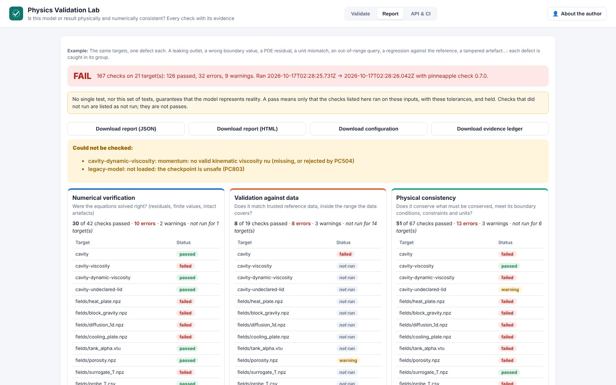Viewport: 616px width, 385px height.
Task: Click failed badge for fields/cooling_plate.npz in Physical consistency
Action: tap(507, 337)
